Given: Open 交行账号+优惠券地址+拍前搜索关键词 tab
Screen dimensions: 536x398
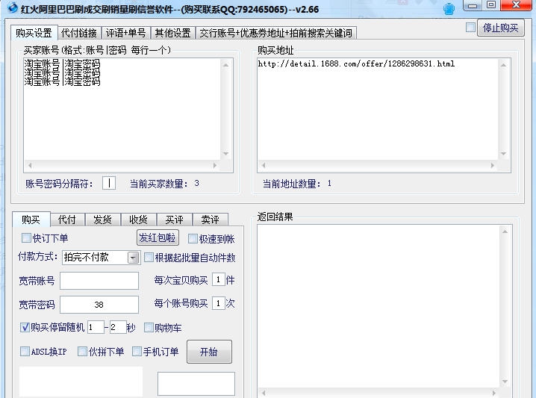Looking at the screenshot, I should [x=276, y=33].
